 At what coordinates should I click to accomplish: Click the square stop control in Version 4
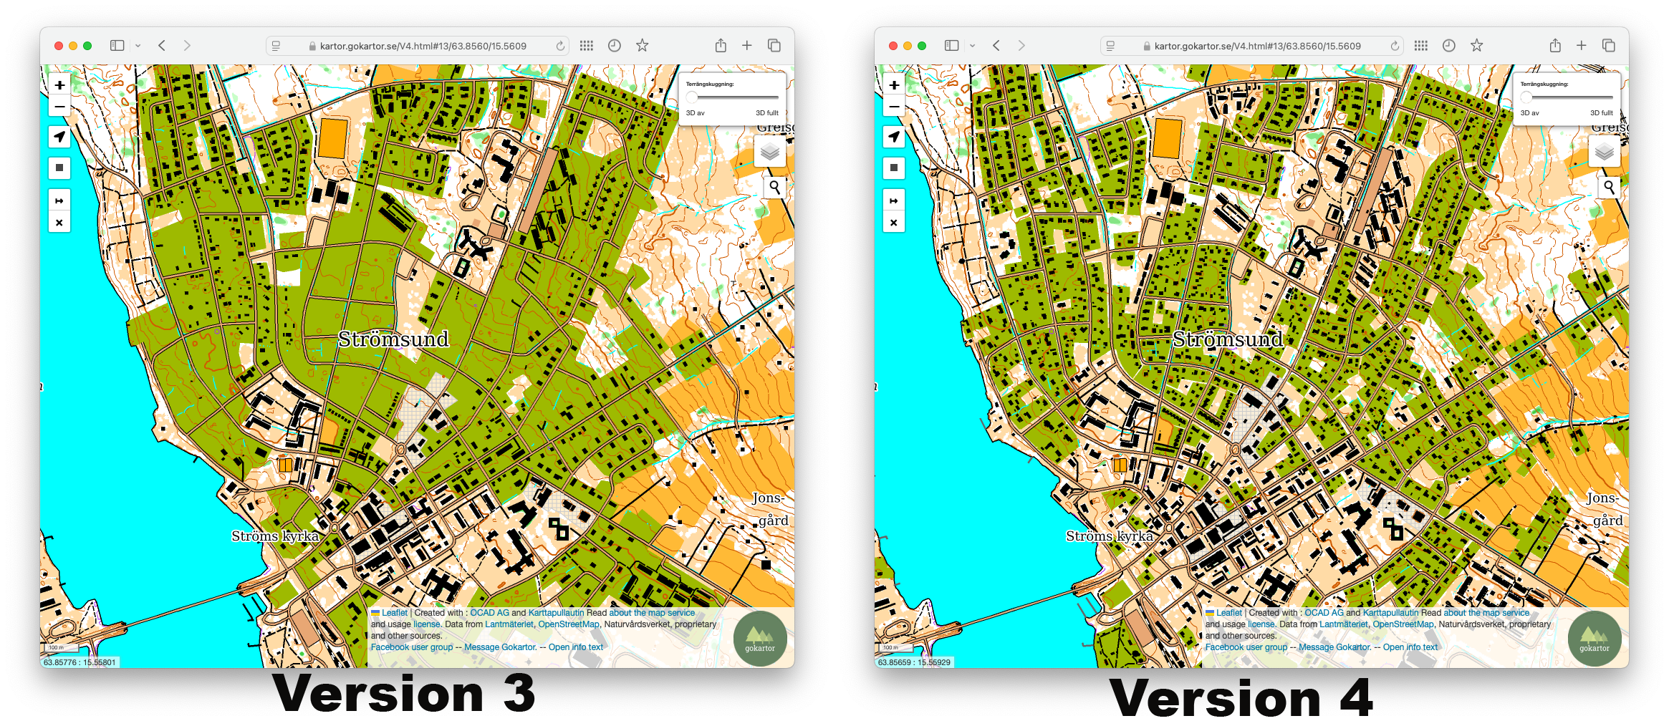click(x=894, y=168)
